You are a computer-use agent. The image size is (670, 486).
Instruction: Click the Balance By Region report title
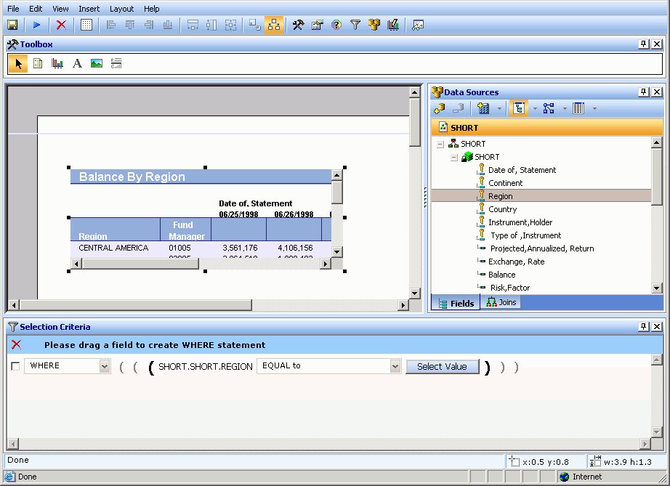tap(132, 177)
